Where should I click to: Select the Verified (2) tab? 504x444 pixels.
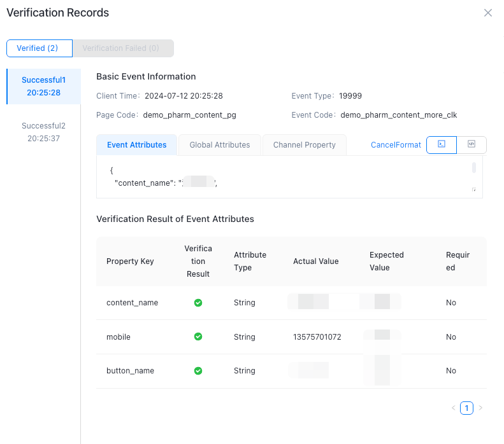click(40, 48)
